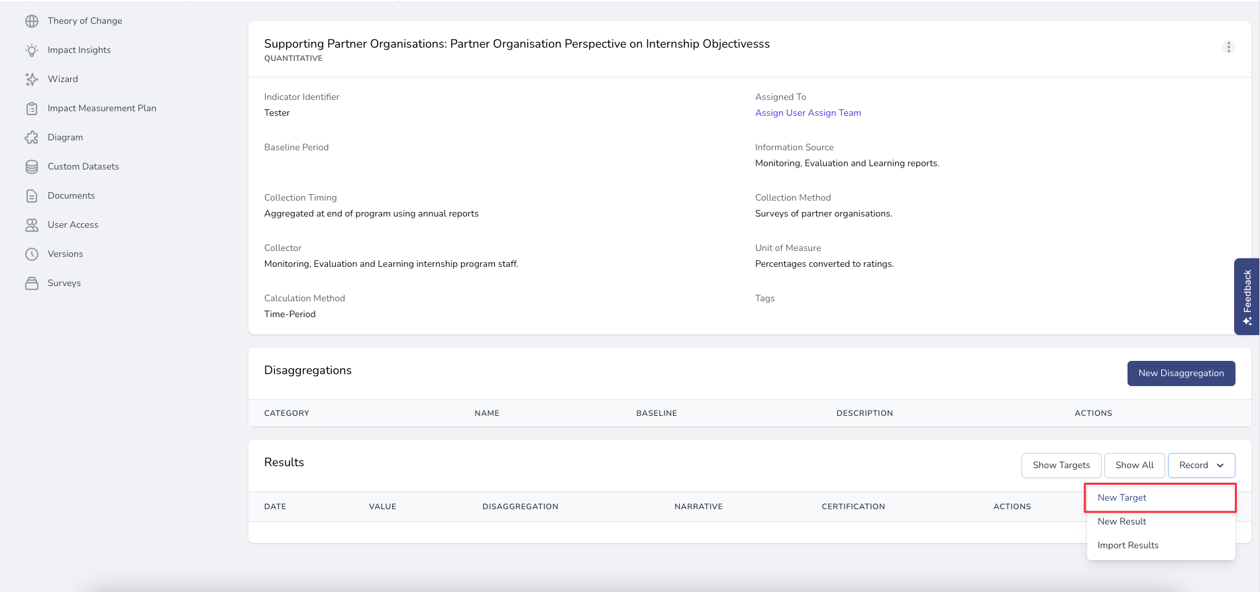1260x592 pixels.
Task: Click the New Disaggregation button
Action: tap(1181, 373)
